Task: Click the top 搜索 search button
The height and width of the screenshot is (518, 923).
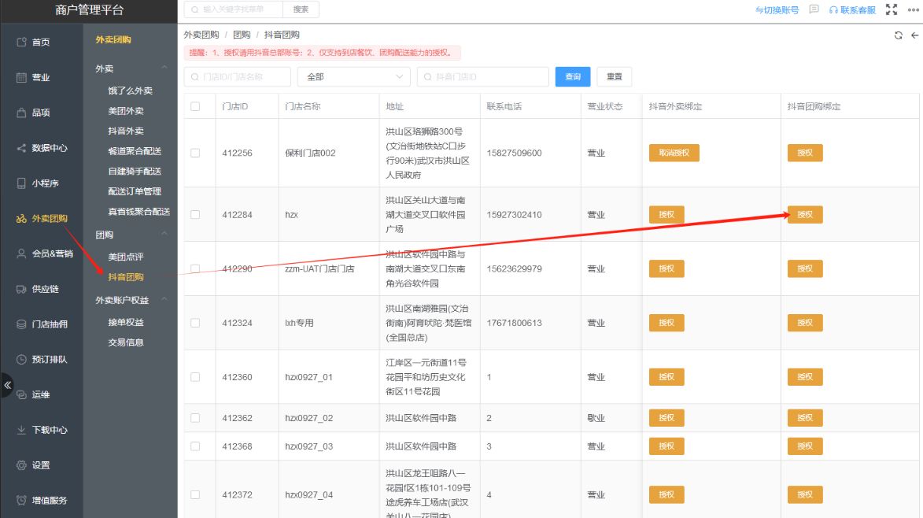Action: click(x=301, y=9)
